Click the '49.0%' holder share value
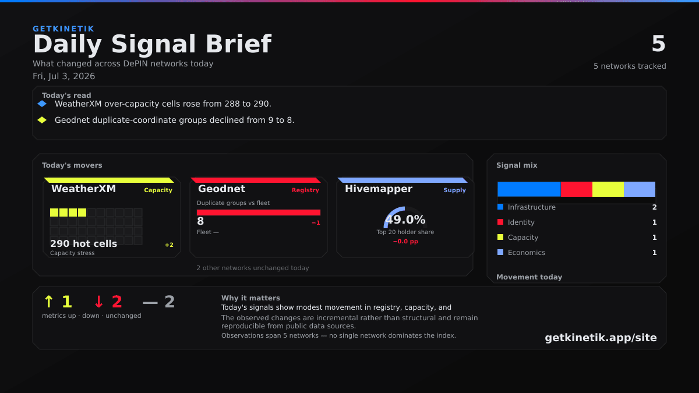The width and height of the screenshot is (699, 393). (405, 219)
